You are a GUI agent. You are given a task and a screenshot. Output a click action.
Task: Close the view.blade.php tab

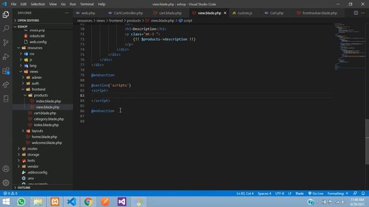[225, 13]
